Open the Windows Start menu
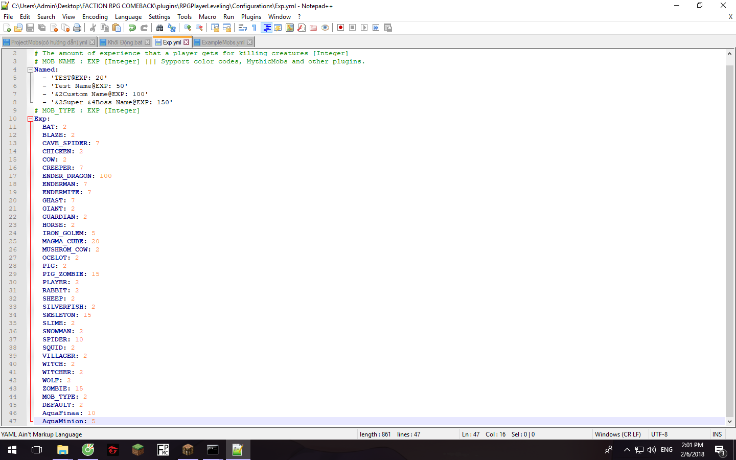Screen dimensions: 736x460 [x=12, y=450]
